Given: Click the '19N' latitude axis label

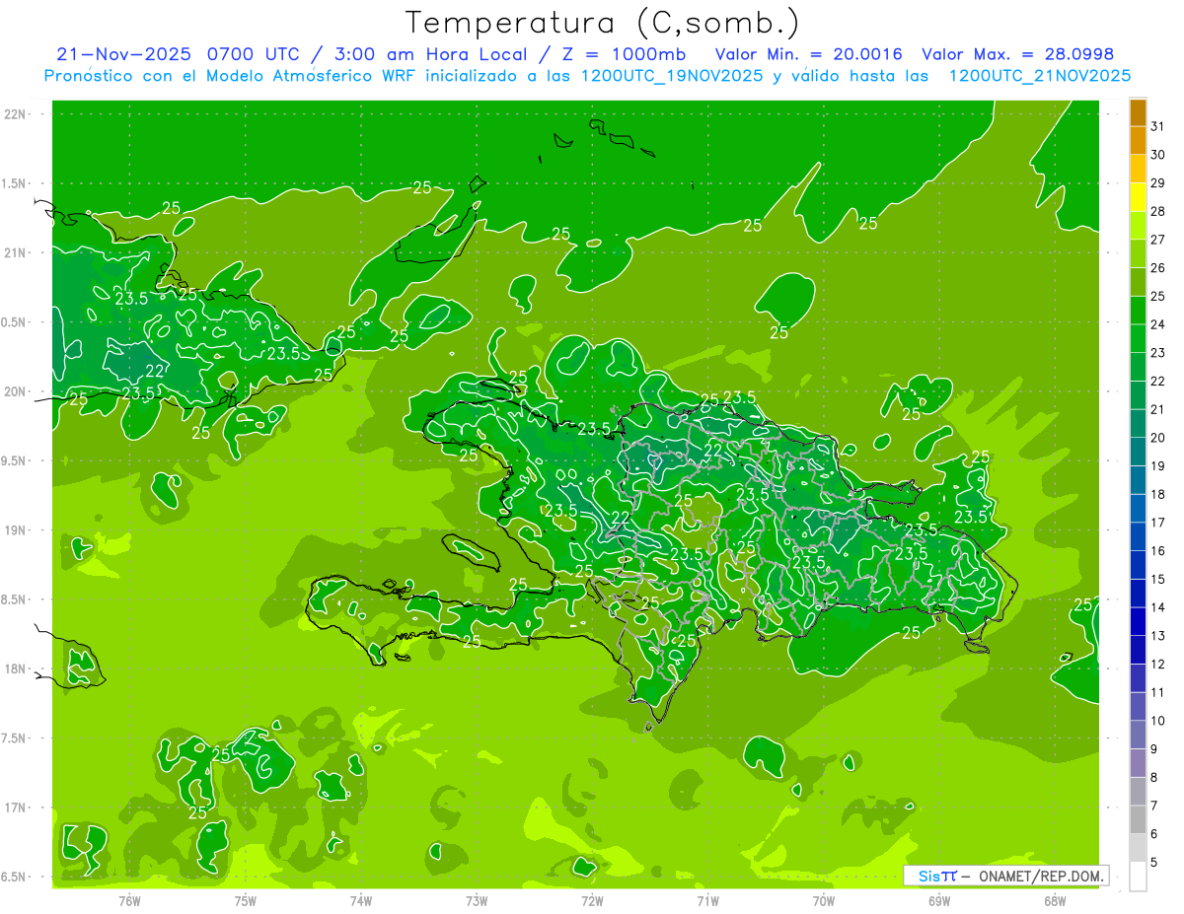Looking at the screenshot, I should click(x=16, y=529).
